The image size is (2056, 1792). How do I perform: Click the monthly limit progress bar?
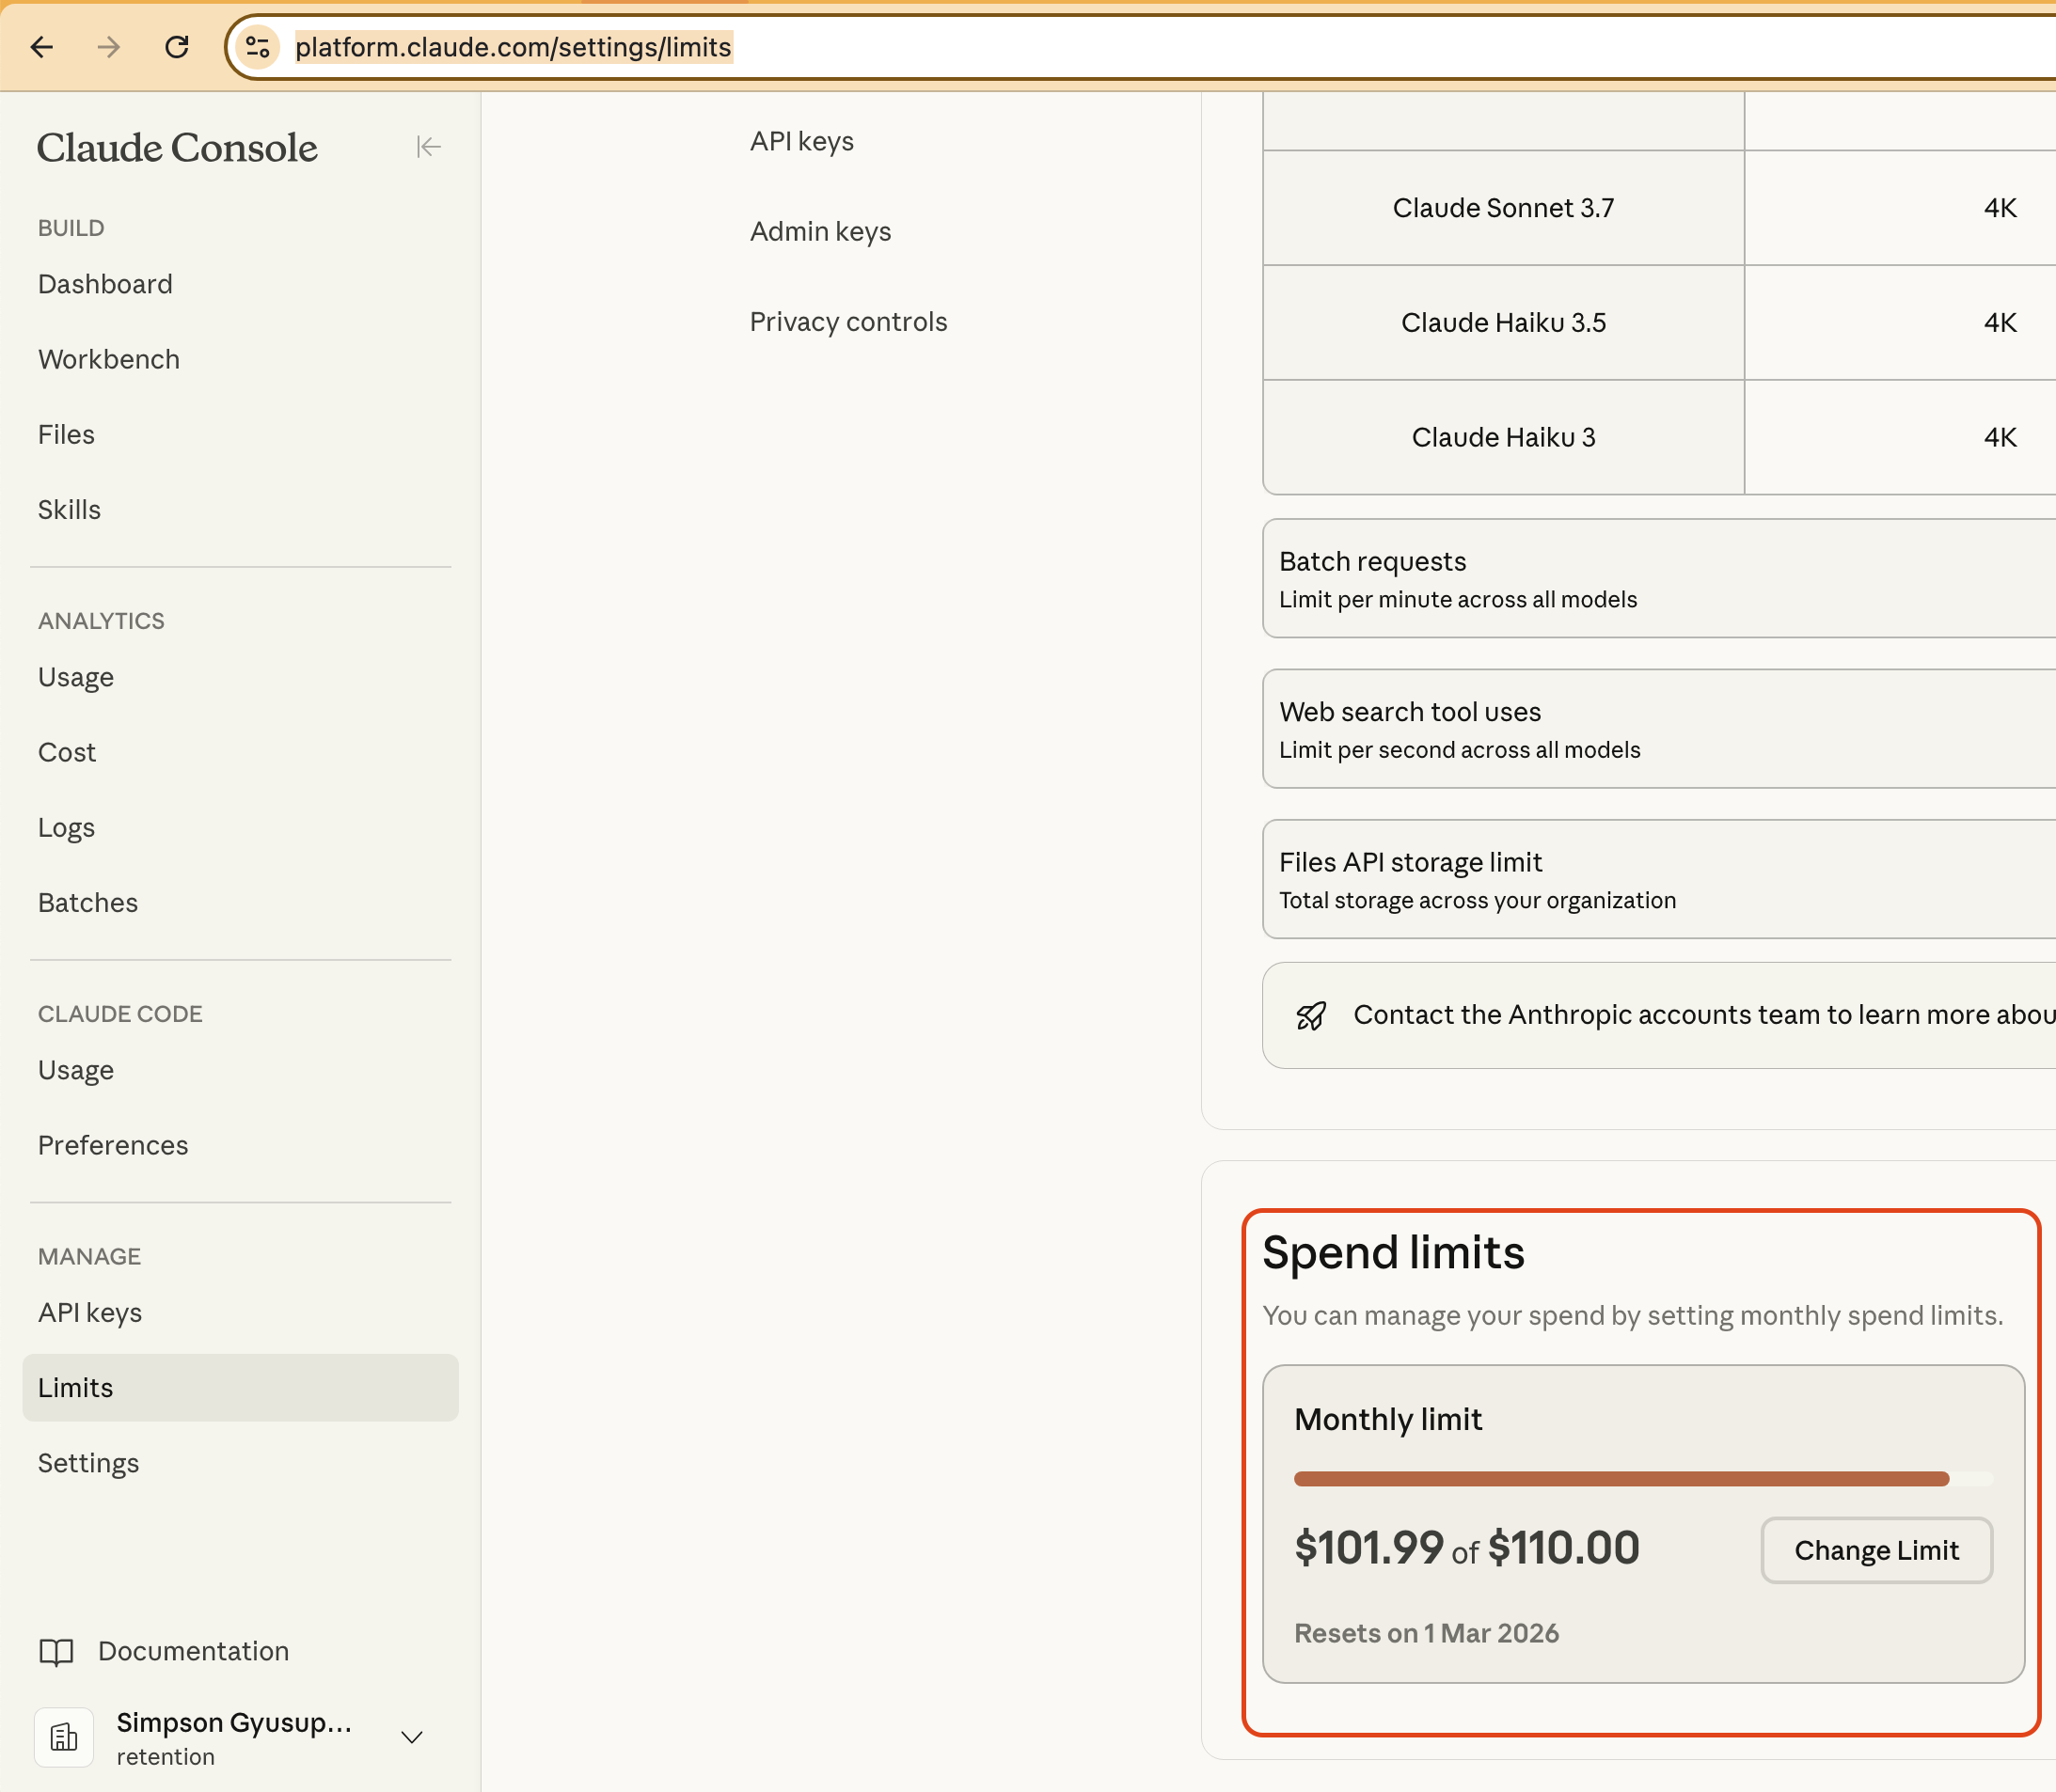[x=1641, y=1478]
